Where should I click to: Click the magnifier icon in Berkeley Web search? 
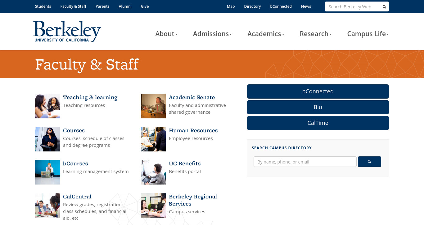tap(384, 7)
